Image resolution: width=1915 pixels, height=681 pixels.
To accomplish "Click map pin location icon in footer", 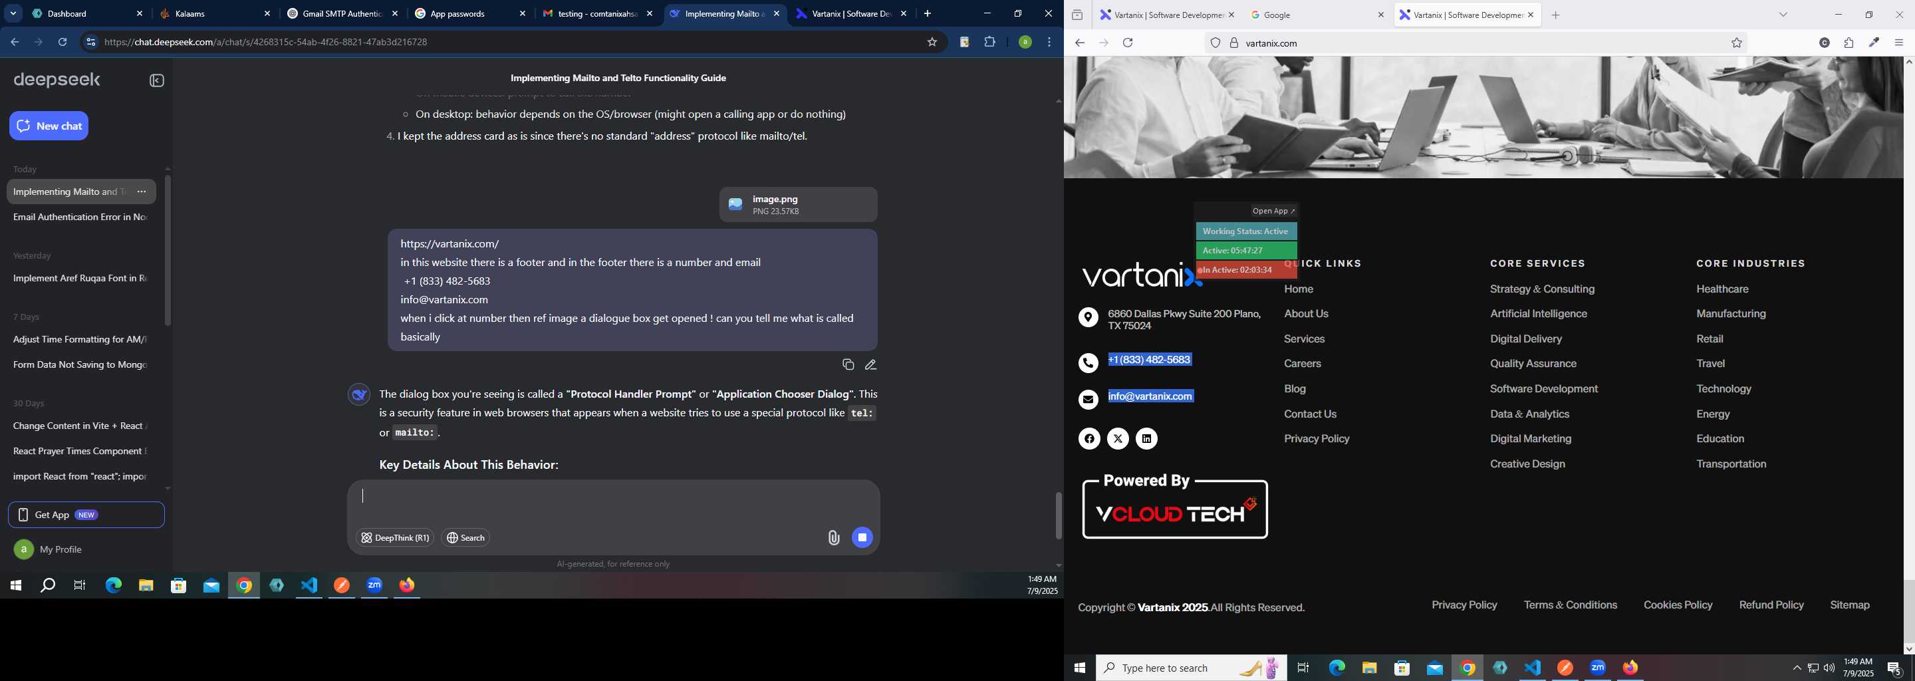I will [x=1088, y=317].
